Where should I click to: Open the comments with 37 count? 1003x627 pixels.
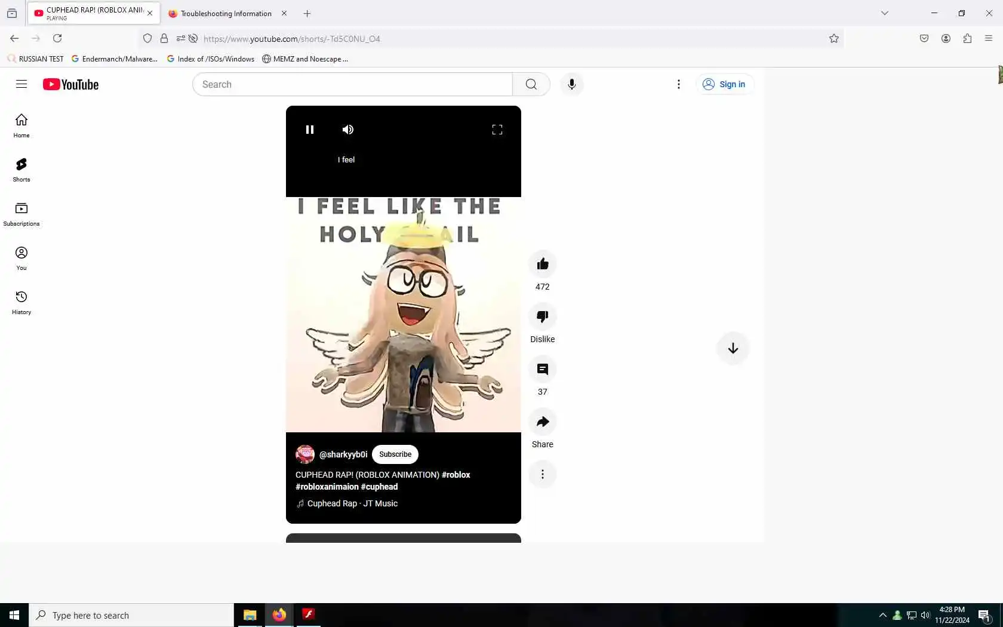click(x=543, y=369)
